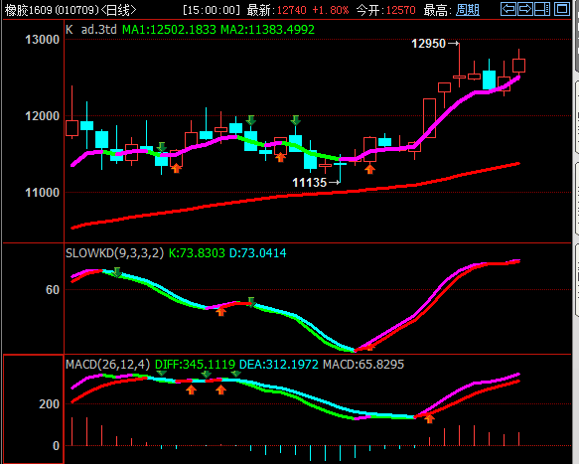Click the right arrow next-chart icon
This screenshot has height=464, width=579.
point(525,9)
